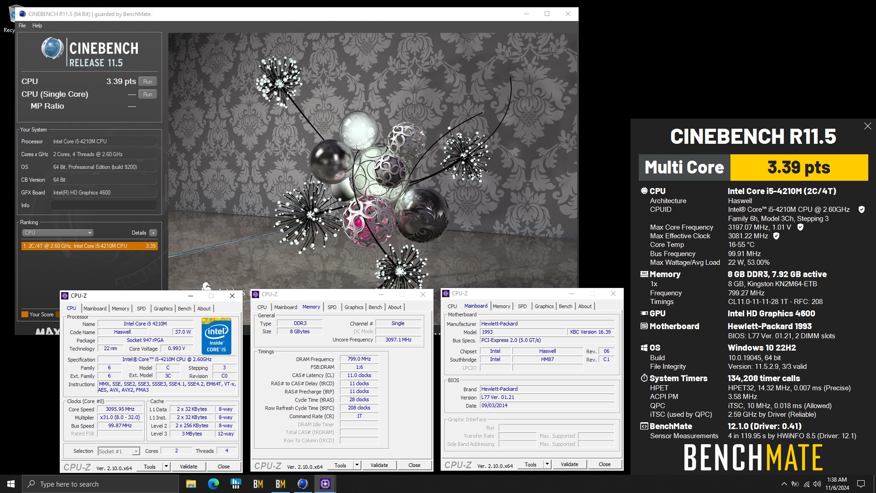Open the File menu in Cinebench
Image resolution: width=876 pixels, height=493 pixels.
22,26
